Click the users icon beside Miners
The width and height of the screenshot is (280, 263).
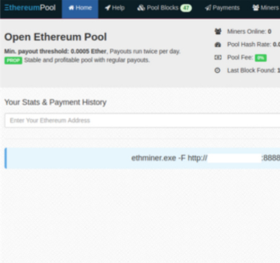(x=256, y=8)
